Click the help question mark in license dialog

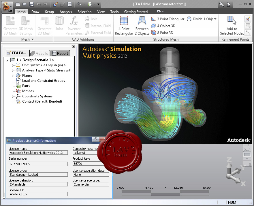[95, 139]
